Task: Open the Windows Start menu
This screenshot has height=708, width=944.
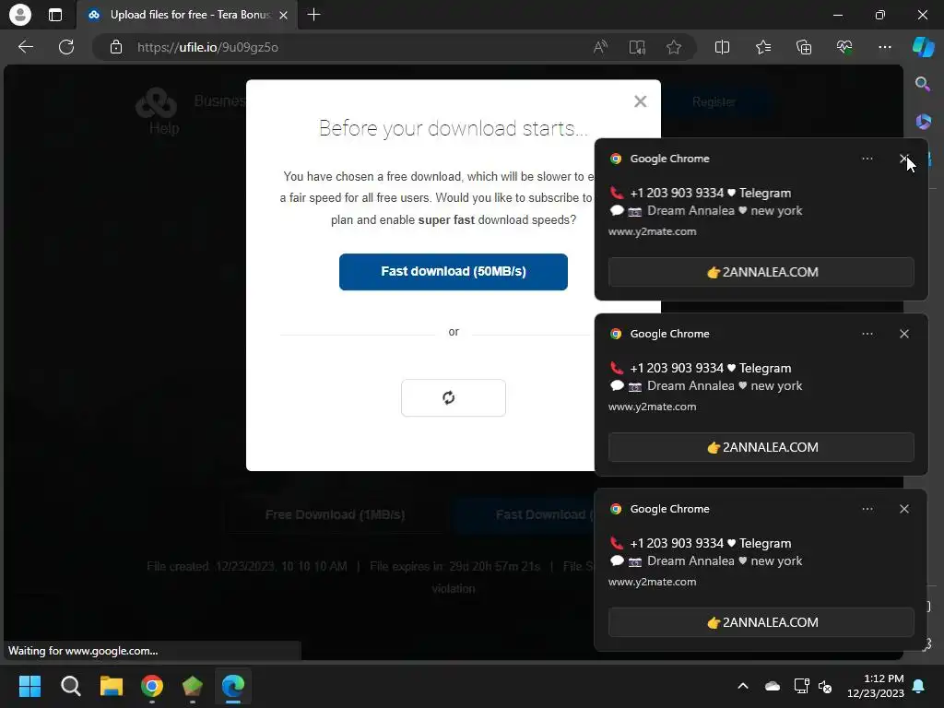Action: (29, 686)
